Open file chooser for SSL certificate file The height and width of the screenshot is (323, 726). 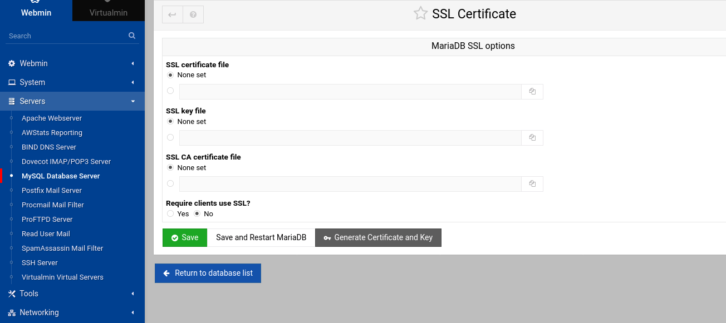click(532, 92)
